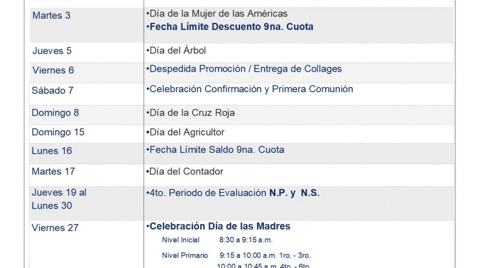Click the 'Martes 3' date cell

coord(86,25)
